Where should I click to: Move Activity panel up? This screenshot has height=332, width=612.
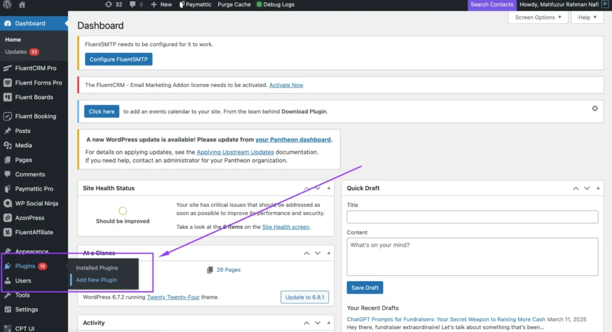coord(307,322)
